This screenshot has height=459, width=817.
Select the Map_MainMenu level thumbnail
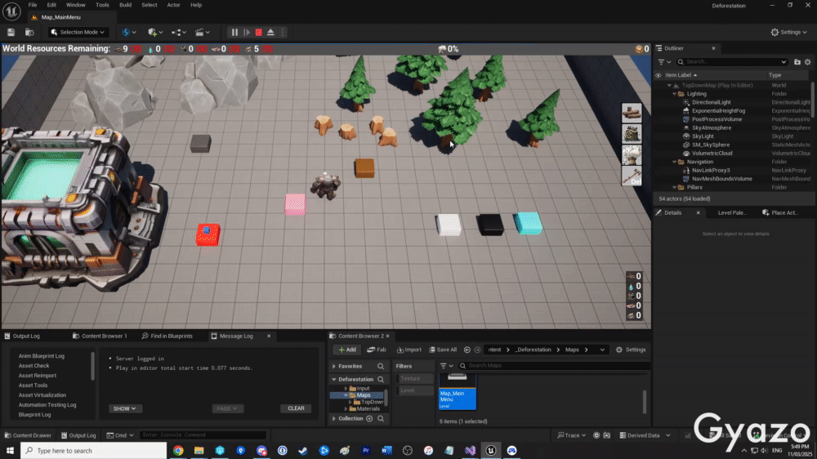[457, 390]
